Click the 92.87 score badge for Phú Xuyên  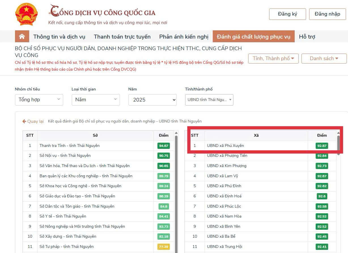pyautogui.click(x=322, y=146)
